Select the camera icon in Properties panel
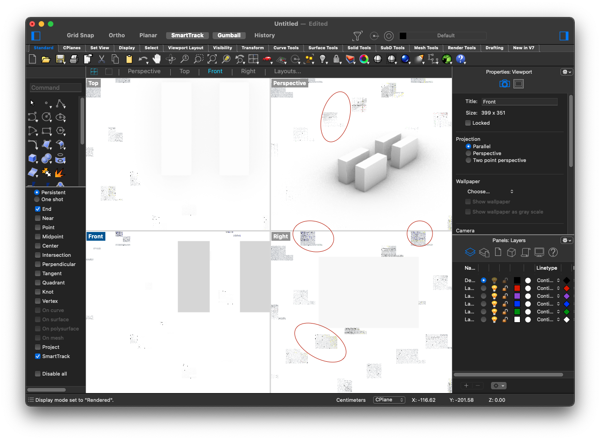Viewport: 600px width, 440px height. 504,84
